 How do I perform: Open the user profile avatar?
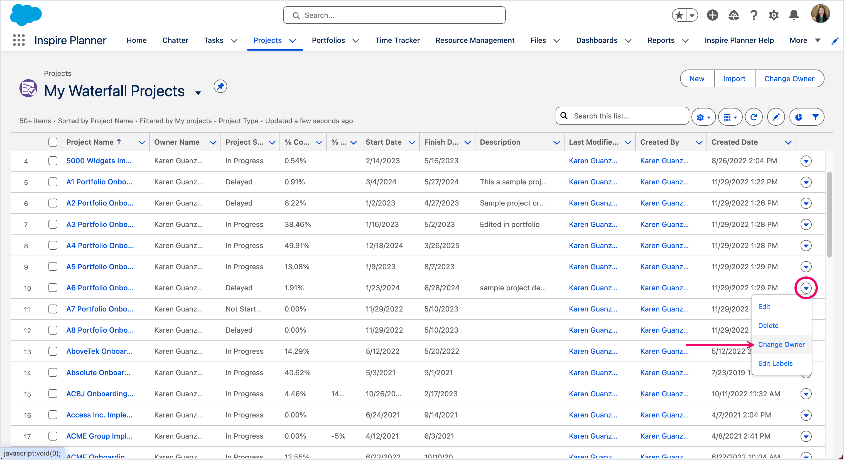[x=820, y=14]
